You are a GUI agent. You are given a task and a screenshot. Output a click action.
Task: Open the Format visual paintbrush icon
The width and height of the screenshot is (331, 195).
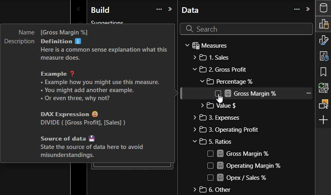point(323,40)
